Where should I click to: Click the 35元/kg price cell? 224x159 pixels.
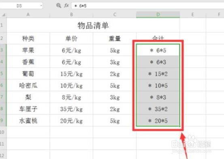click(x=71, y=109)
